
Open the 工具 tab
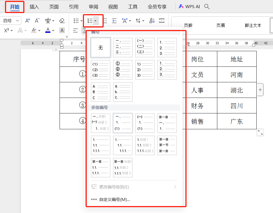coord(133,7)
